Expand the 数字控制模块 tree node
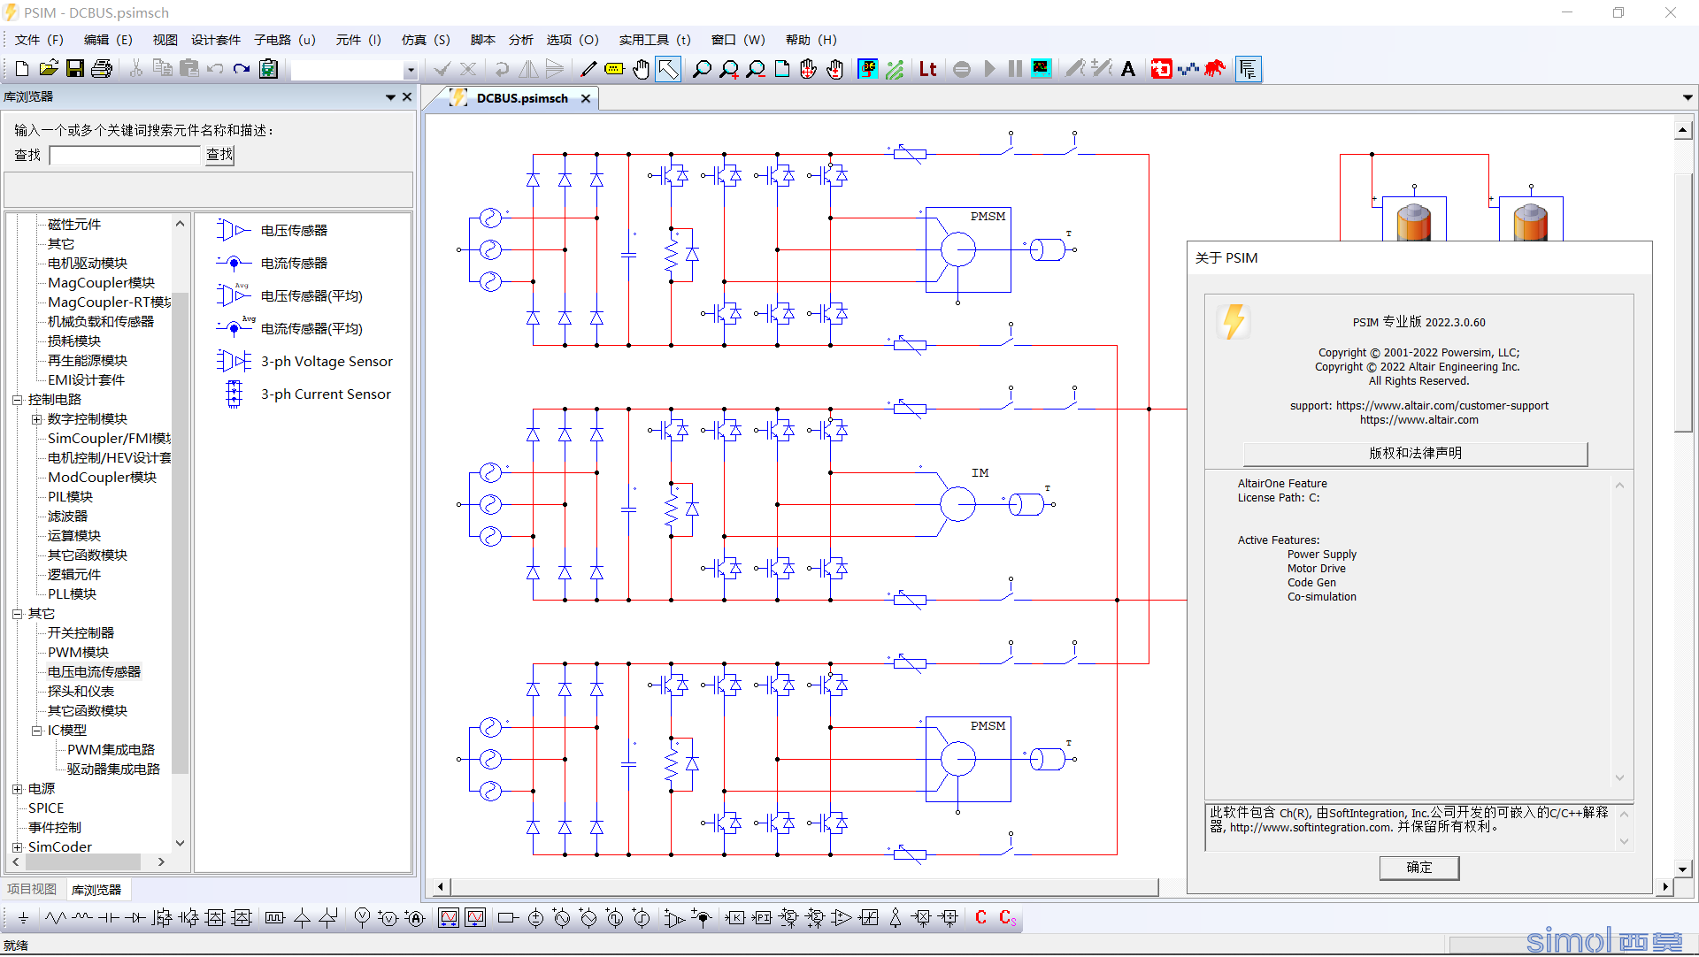The height and width of the screenshot is (957, 1699). [36, 419]
